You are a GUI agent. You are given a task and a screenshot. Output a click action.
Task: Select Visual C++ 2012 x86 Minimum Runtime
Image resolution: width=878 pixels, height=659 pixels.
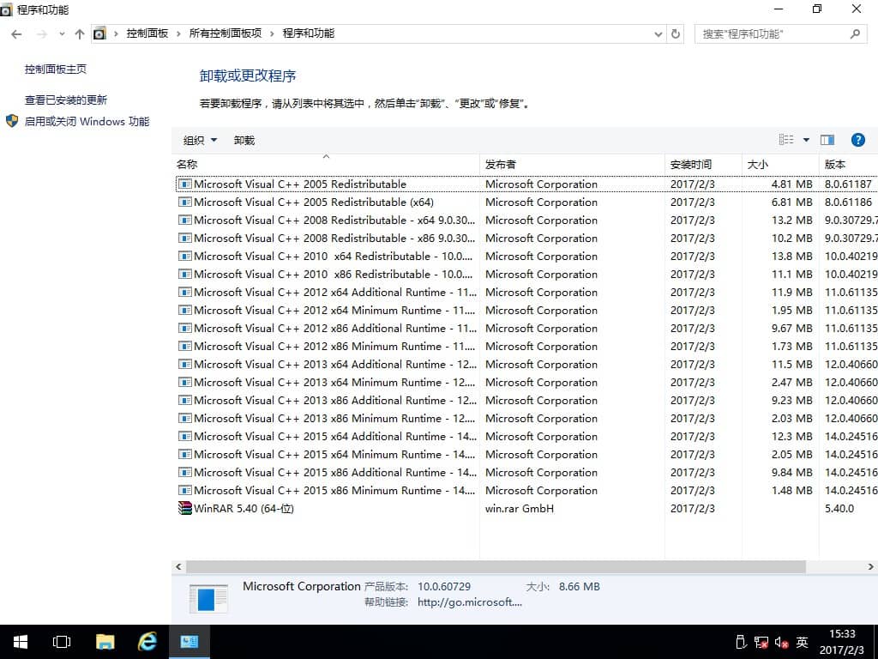[526, 347]
